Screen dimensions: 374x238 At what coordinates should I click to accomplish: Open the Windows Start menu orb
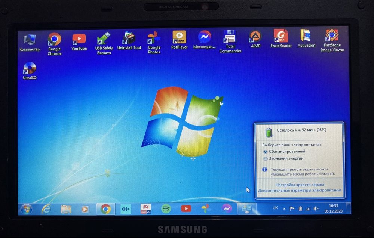pos(26,209)
